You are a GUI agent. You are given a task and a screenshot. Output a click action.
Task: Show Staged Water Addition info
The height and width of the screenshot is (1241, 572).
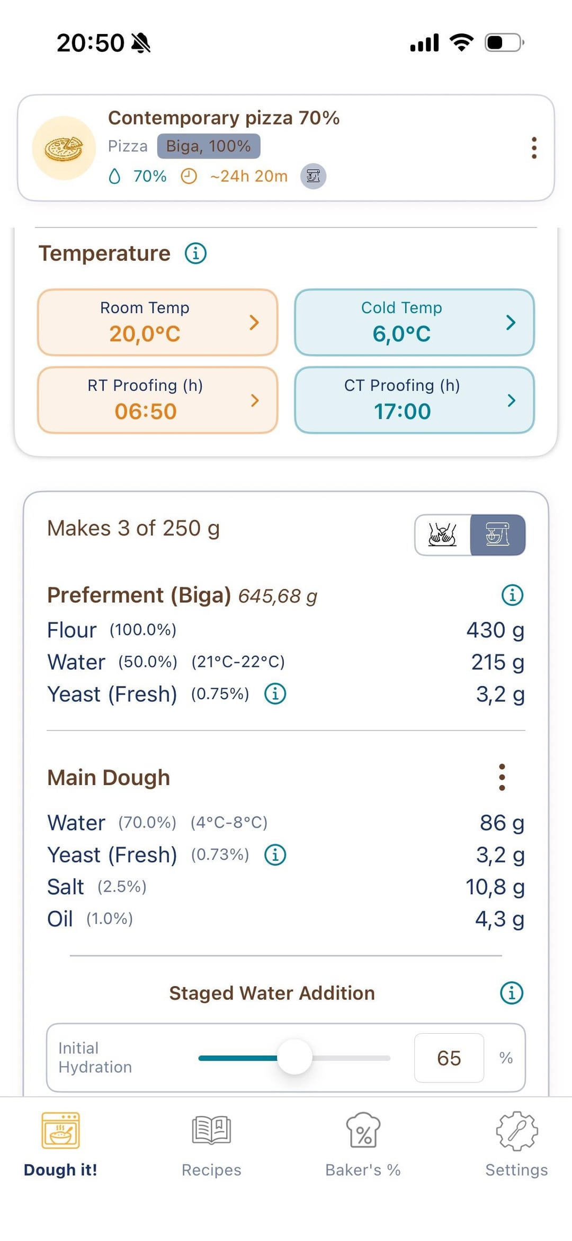(511, 992)
